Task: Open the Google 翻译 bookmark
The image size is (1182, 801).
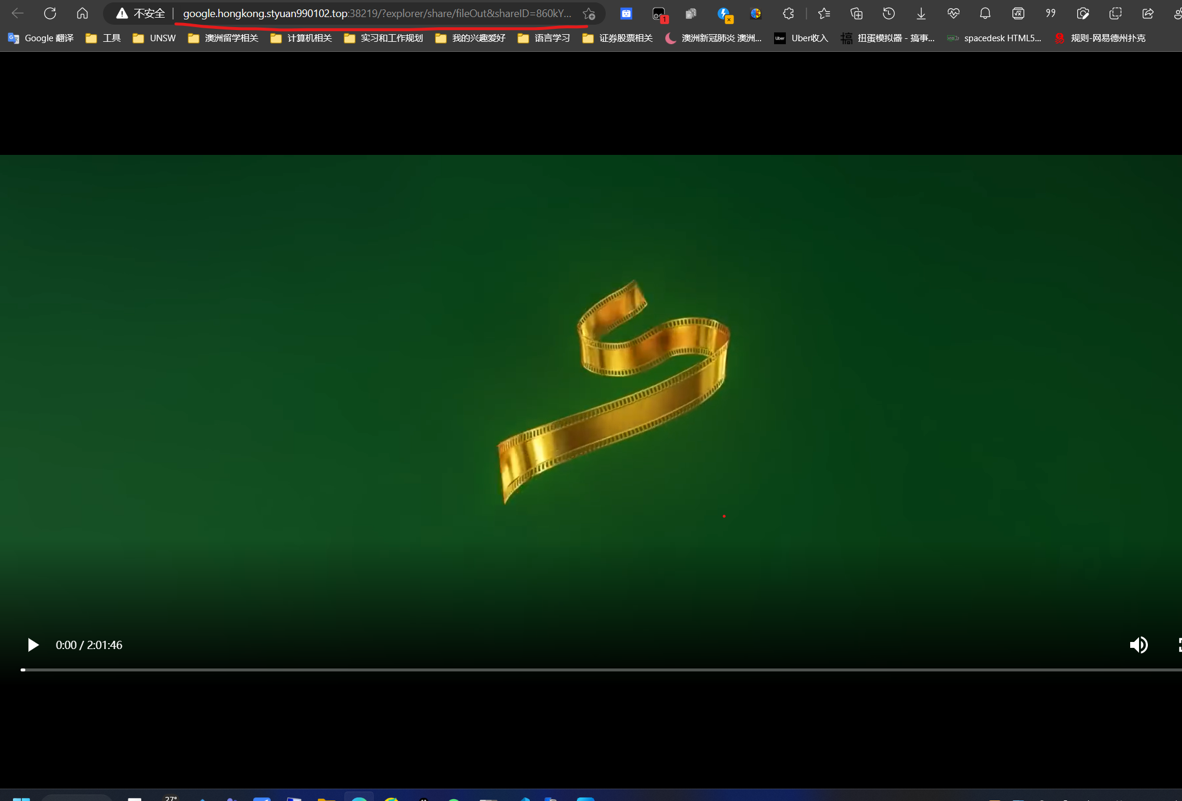Action: click(x=41, y=38)
